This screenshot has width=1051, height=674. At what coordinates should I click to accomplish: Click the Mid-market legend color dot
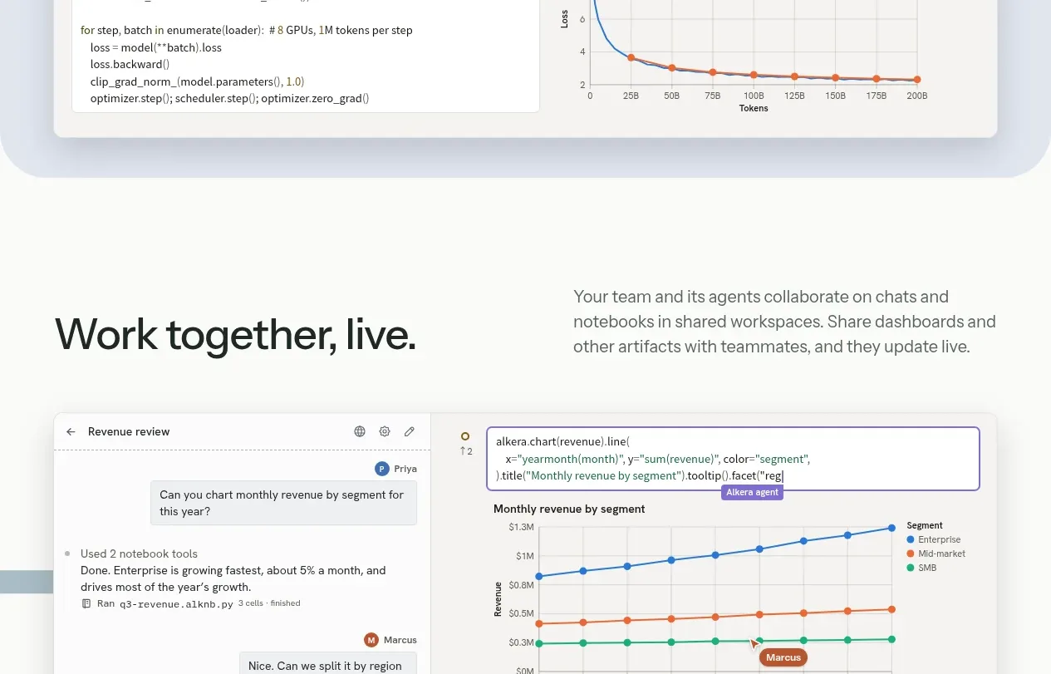(x=911, y=553)
